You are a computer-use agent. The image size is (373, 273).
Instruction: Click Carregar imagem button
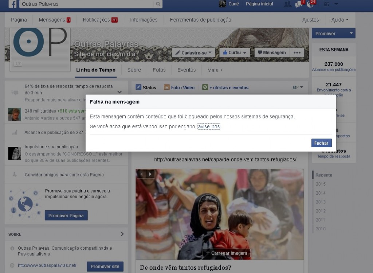pos(227,253)
